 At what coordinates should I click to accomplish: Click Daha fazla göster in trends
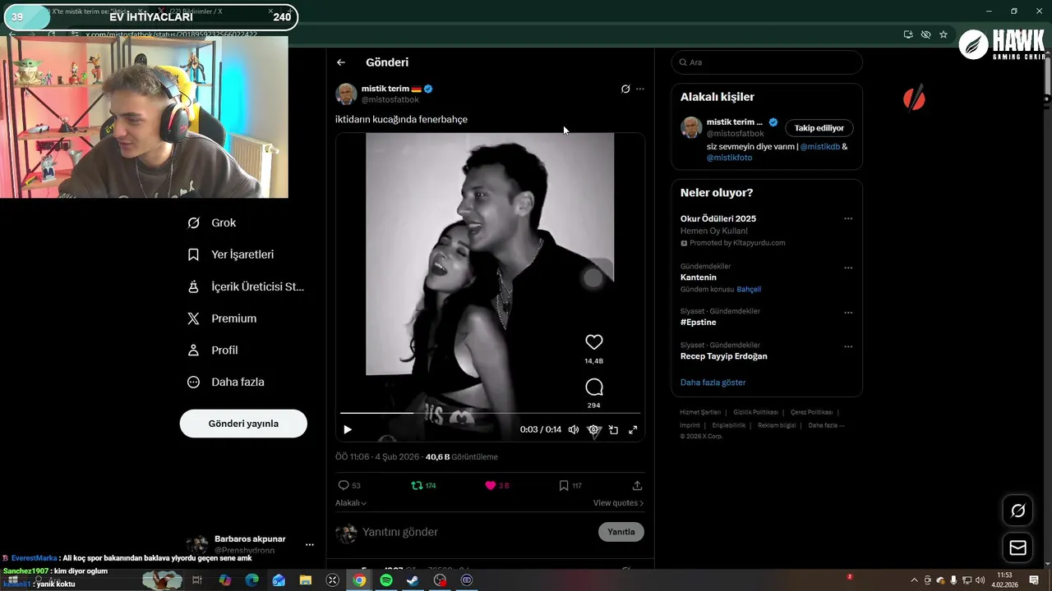point(713,383)
